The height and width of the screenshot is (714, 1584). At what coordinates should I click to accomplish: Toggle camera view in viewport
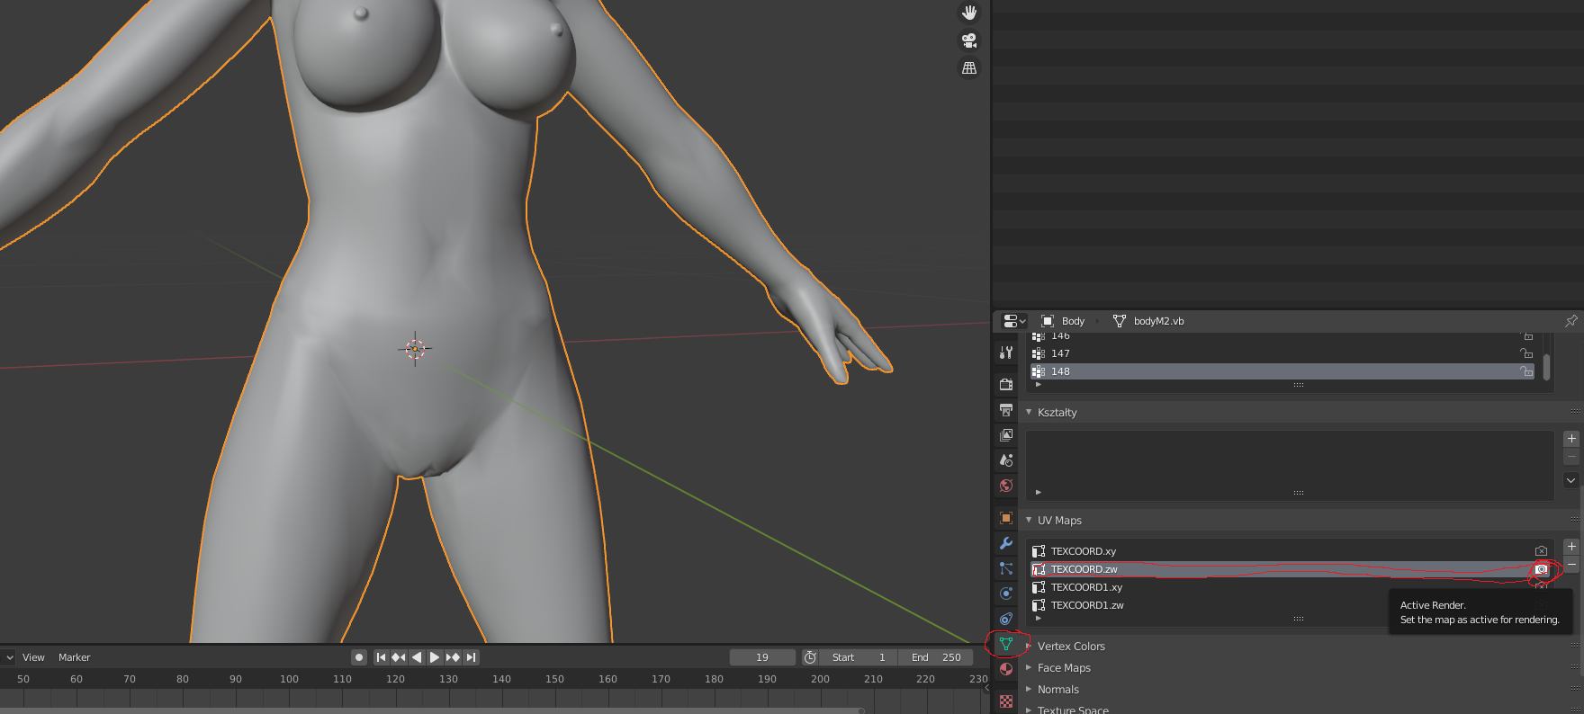pyautogui.click(x=969, y=40)
